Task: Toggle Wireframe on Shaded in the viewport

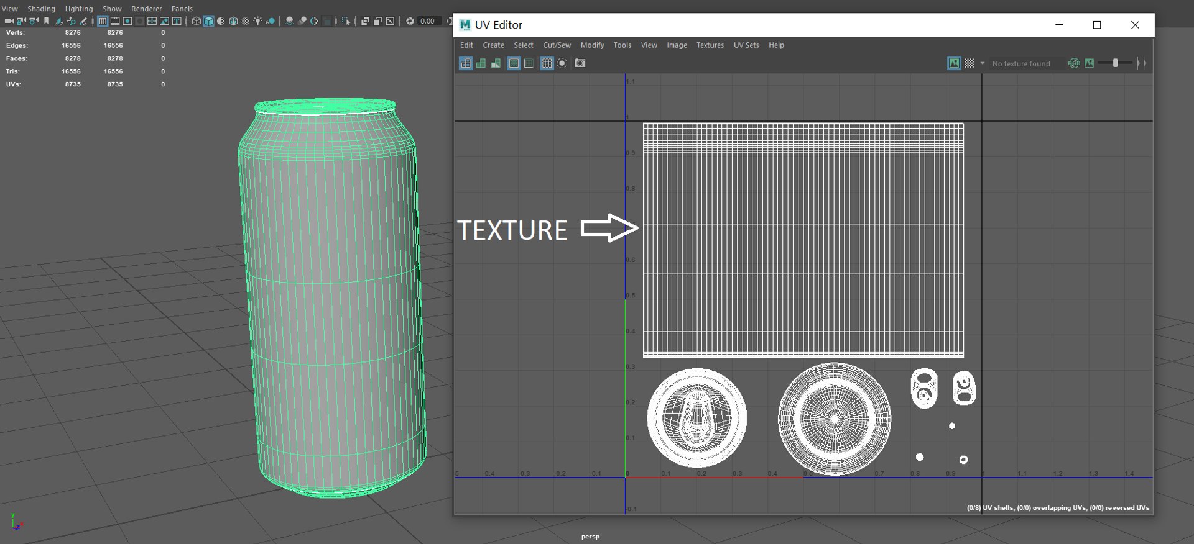Action: pos(233,21)
